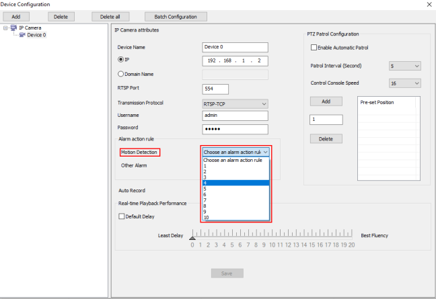The height and width of the screenshot is (299, 436).
Task: Click the RTSP Port field
Action: tap(215, 89)
